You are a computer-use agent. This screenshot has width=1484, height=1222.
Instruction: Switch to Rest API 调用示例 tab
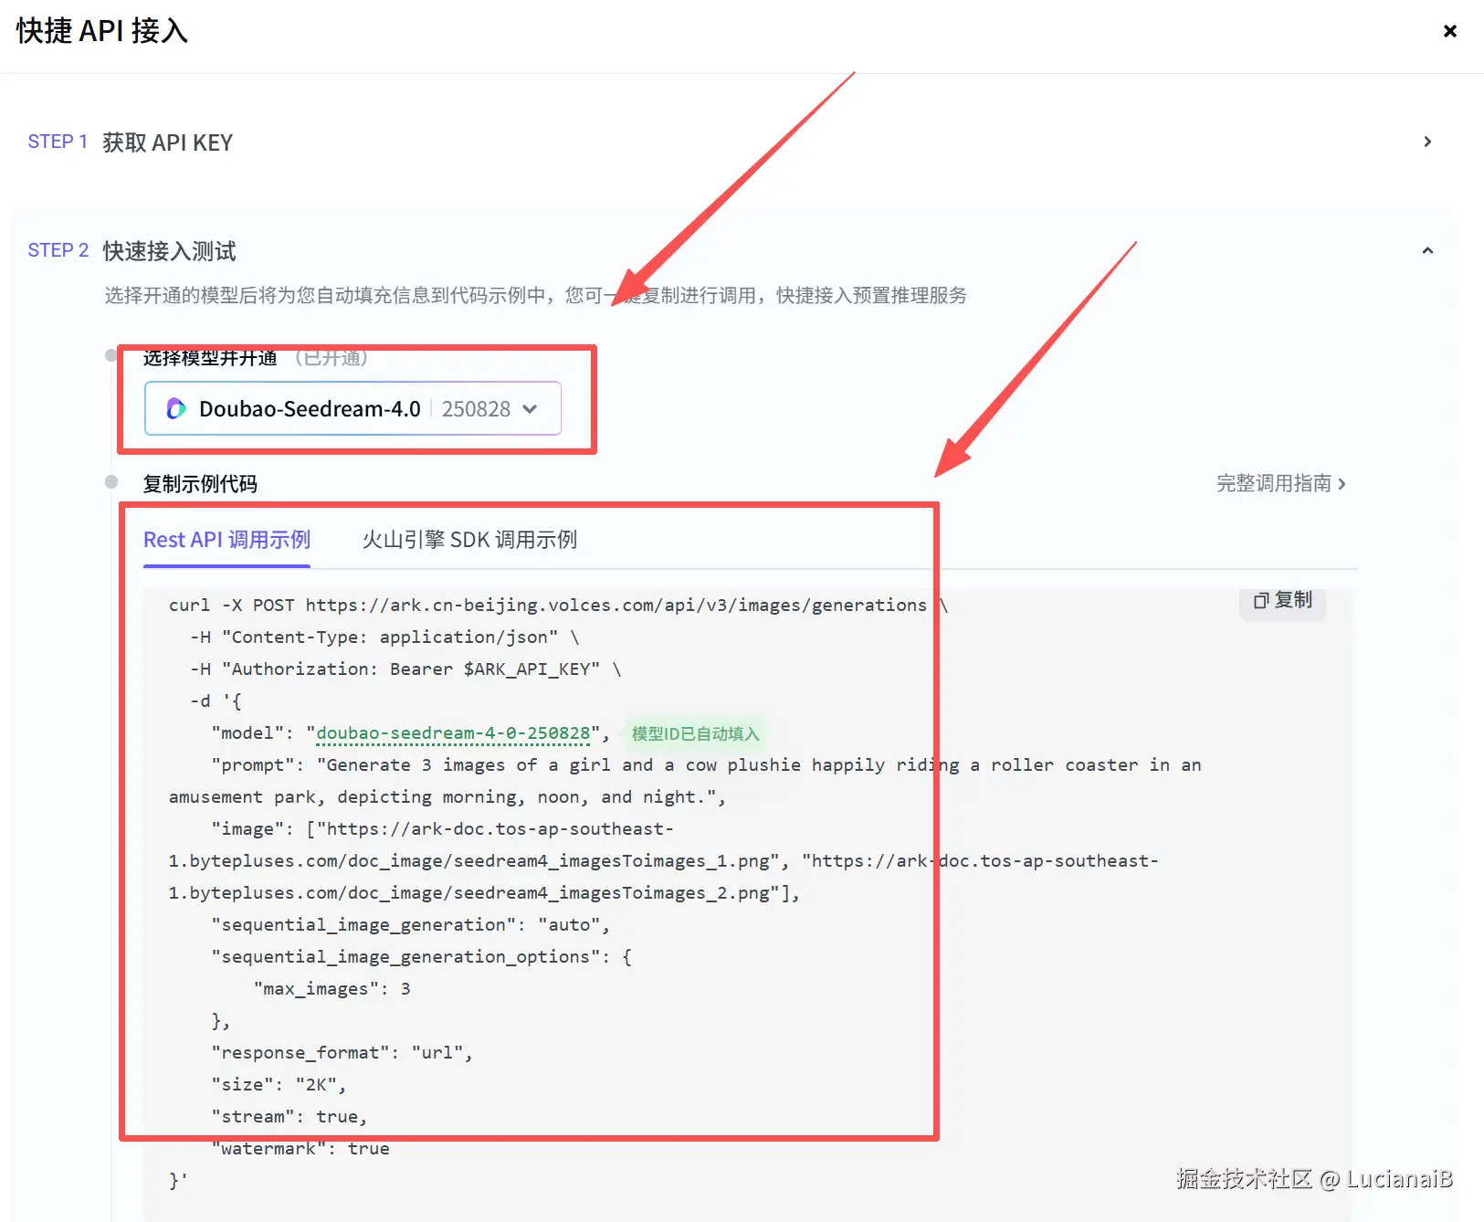click(x=226, y=540)
